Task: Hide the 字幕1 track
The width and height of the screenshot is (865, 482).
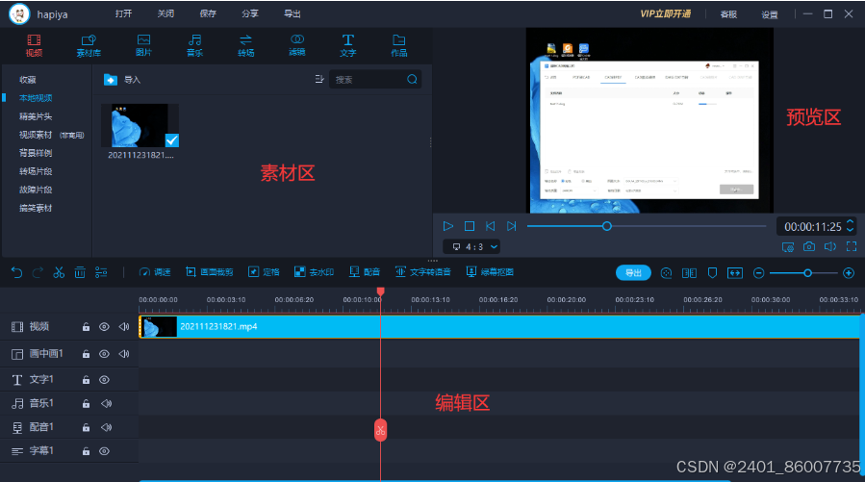Action: tap(104, 451)
